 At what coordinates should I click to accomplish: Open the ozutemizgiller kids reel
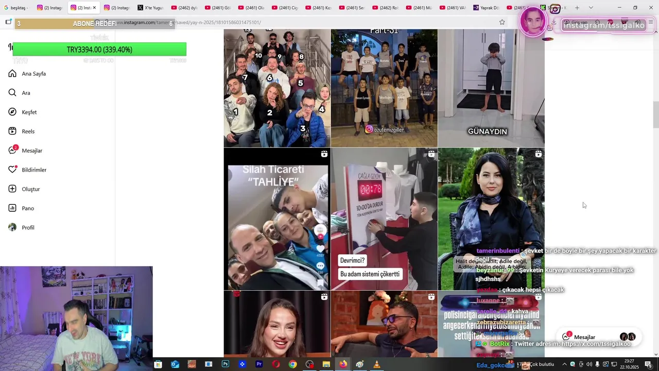(384, 88)
